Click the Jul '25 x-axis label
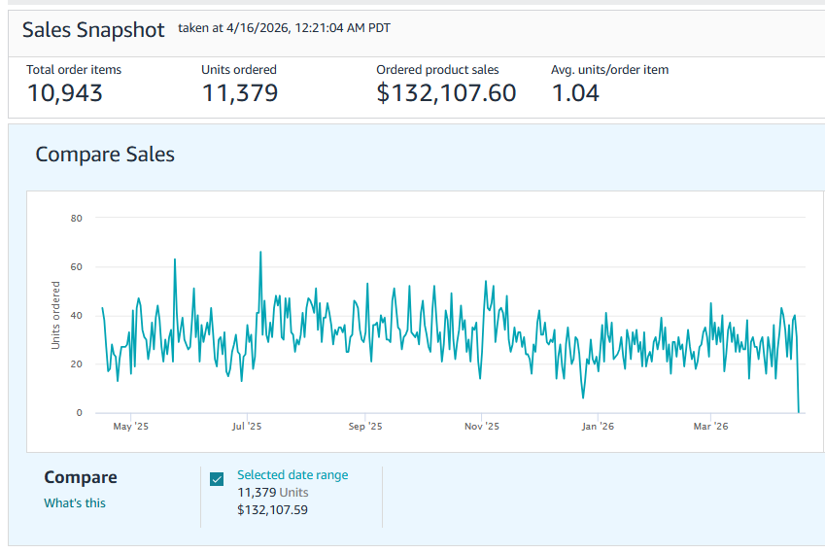This screenshot has width=825, height=553. [x=247, y=427]
